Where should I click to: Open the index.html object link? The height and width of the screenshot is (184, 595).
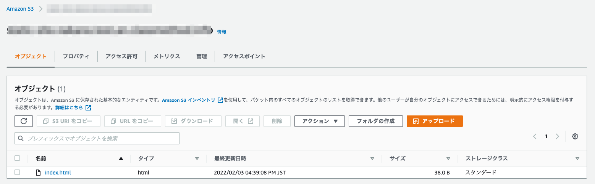[58, 173]
